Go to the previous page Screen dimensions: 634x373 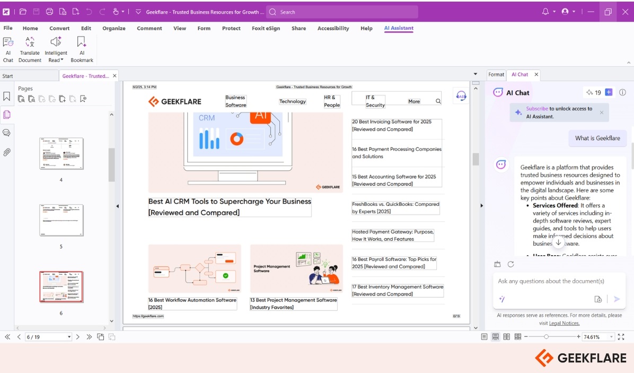tap(19, 336)
